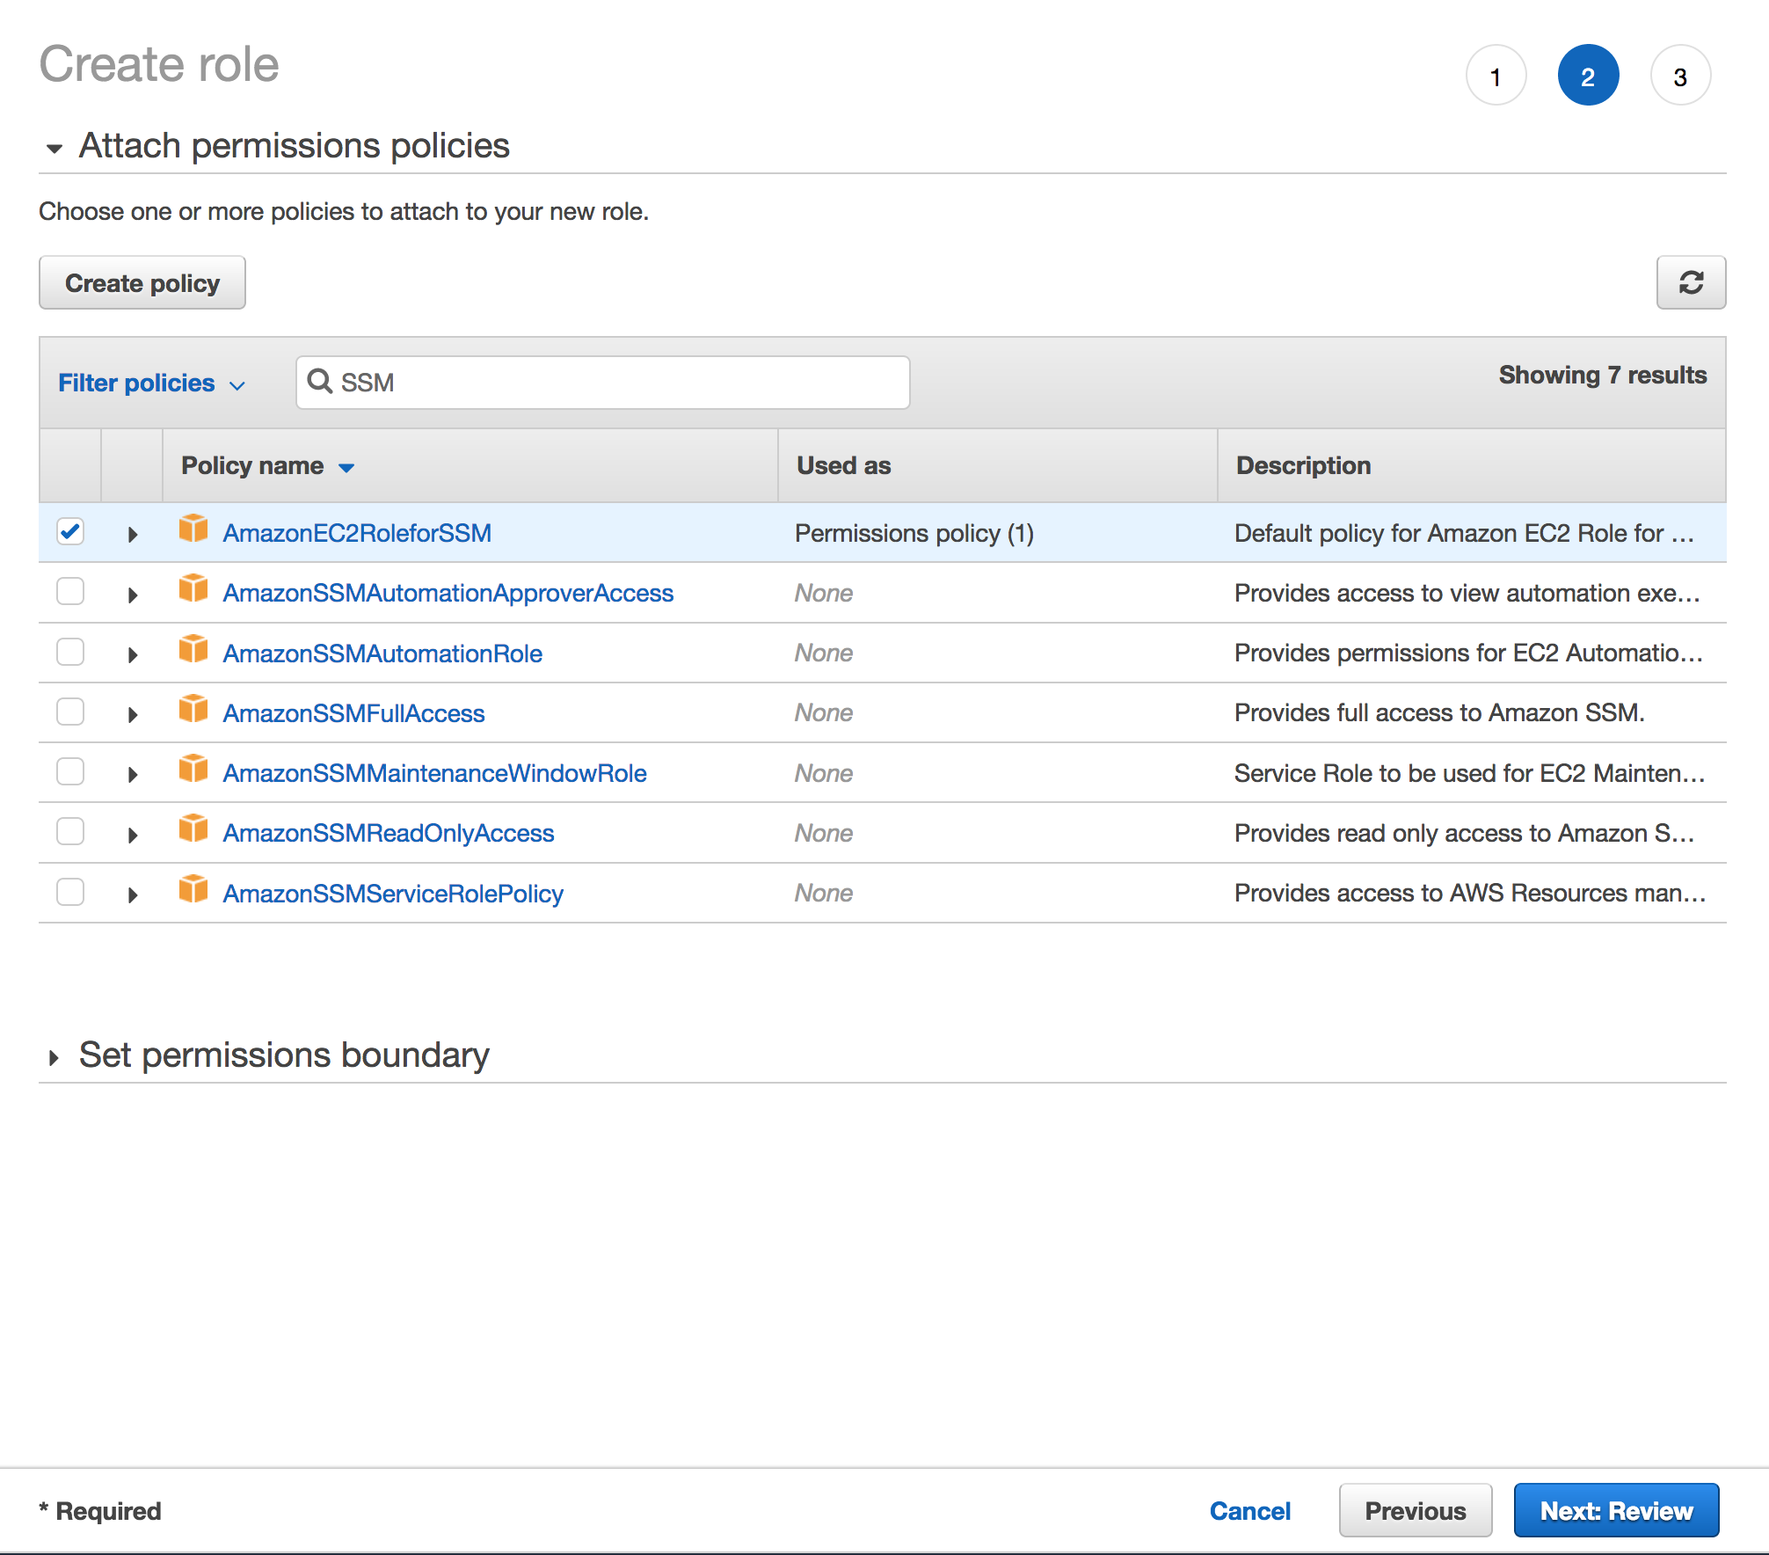Click the policy box icon for AmazonEC2RoleforSSM
This screenshot has height=1555, width=1769.
pos(193,529)
